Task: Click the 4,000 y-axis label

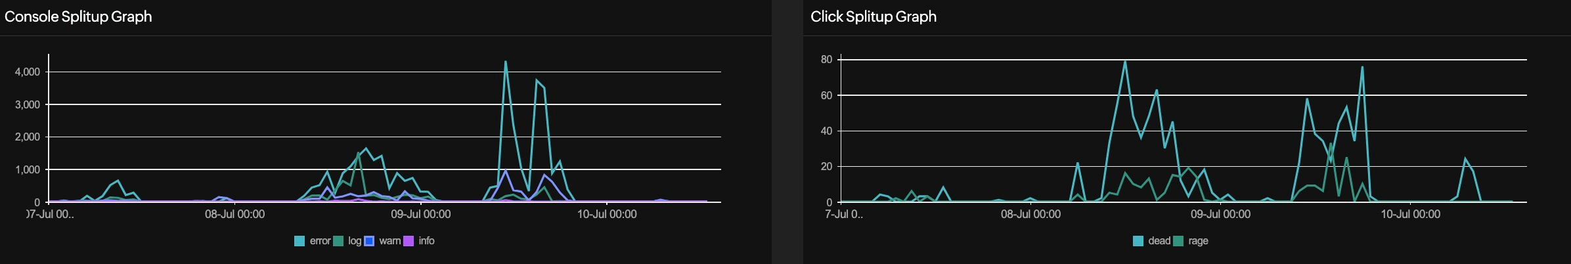Action: [x=28, y=72]
